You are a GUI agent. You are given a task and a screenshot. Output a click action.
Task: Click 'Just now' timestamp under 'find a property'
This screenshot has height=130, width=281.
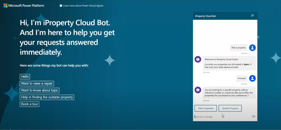click(244, 53)
